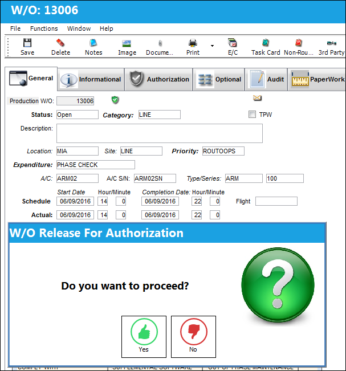Click the Priority field showing ROUTOOPS
346x371 pixels.
(x=223, y=151)
